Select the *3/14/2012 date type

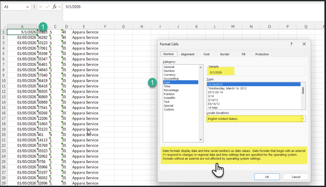coord(254,84)
